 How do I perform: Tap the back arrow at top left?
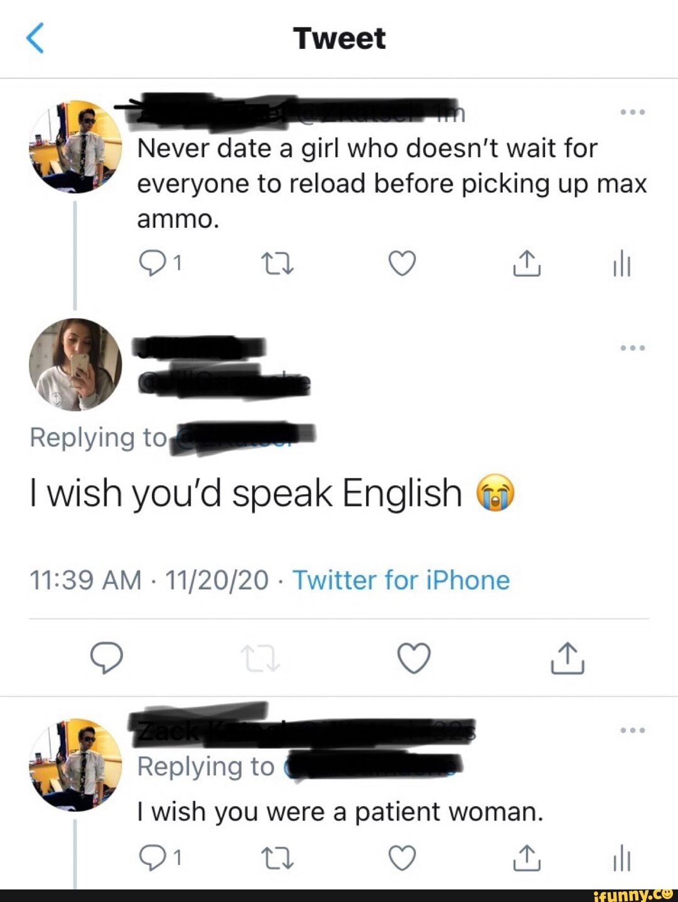tap(35, 38)
